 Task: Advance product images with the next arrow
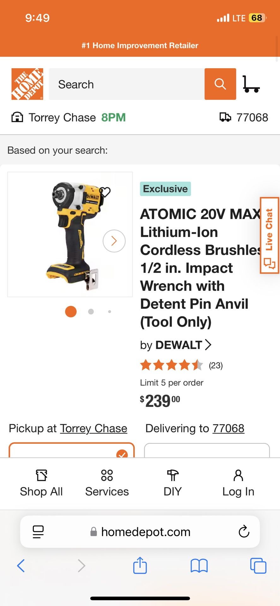pos(114,241)
